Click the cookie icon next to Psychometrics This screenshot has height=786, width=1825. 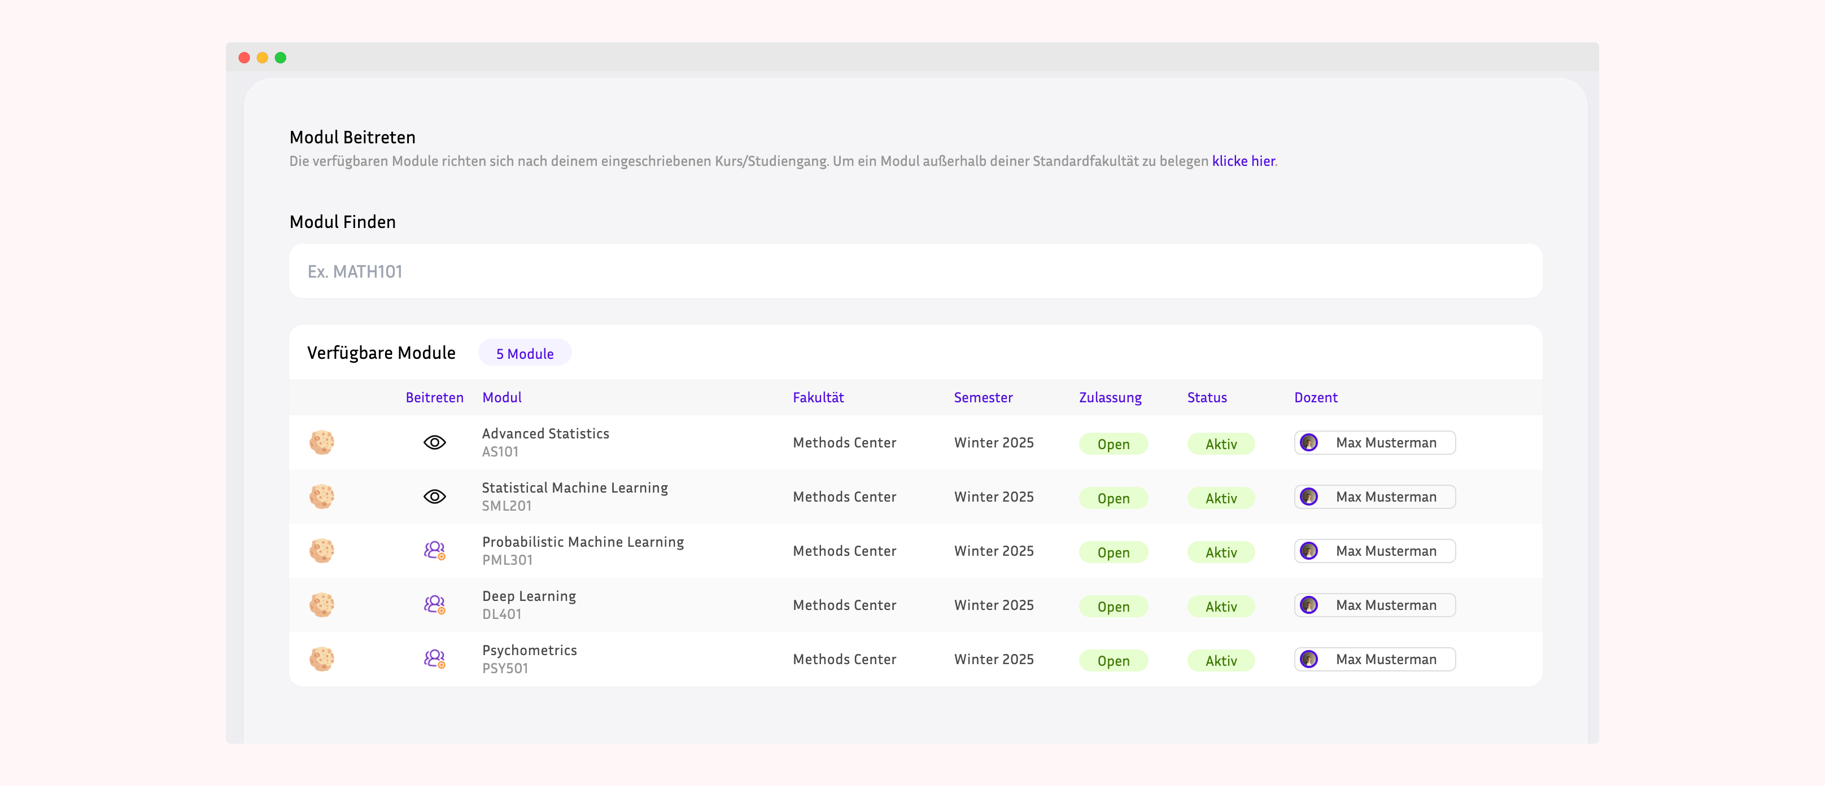[322, 658]
